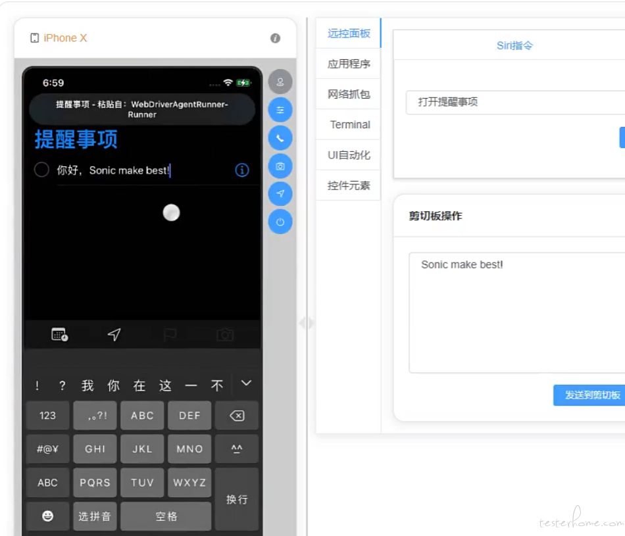Tap the ! suggestion
Viewport: 625px width, 536px height.
point(37,385)
